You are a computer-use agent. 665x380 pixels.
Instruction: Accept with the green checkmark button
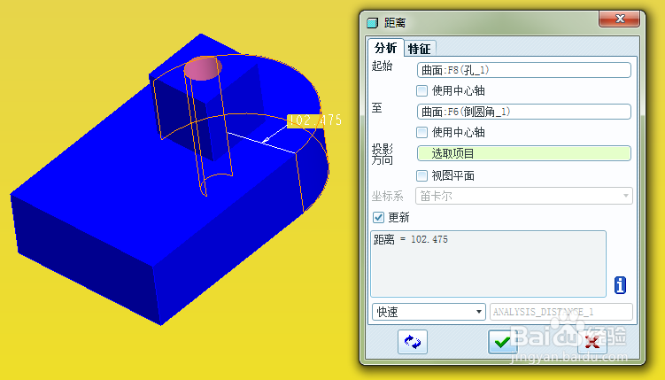coord(503,342)
